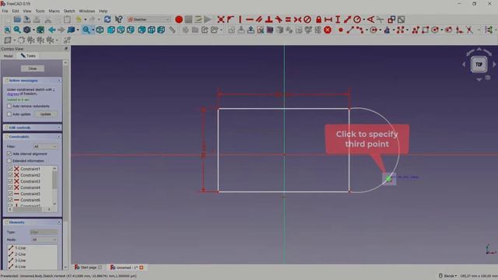Click the degrees of freedom link

[13, 94]
